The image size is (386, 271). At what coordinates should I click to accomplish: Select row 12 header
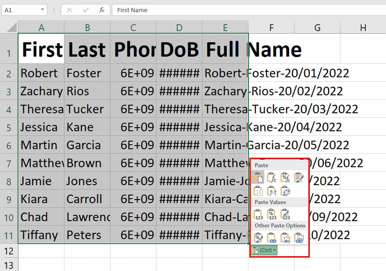click(9, 251)
